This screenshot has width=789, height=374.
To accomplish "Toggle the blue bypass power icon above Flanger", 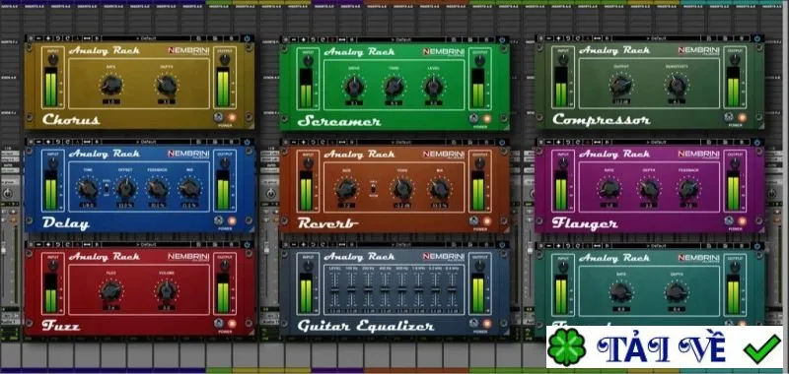I will pyautogui.click(x=756, y=142).
